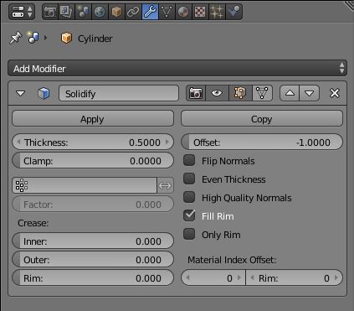Toggle invert vertex group arrows button

pyautogui.click(x=165, y=185)
